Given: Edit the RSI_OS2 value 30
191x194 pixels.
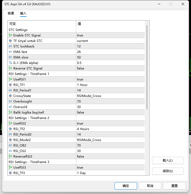Looking at the screenshot, I should tap(110, 151).
